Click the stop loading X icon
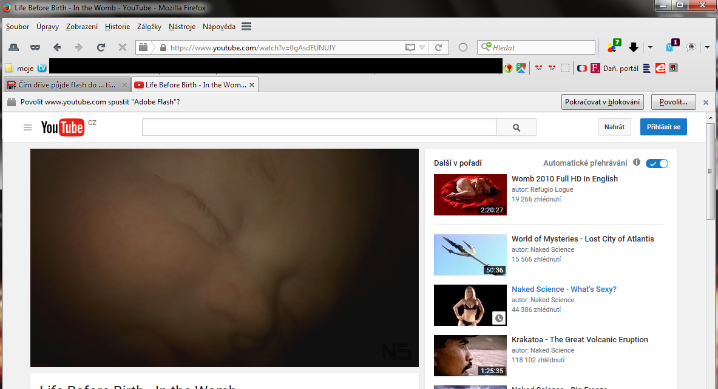The image size is (718, 389). point(122,47)
